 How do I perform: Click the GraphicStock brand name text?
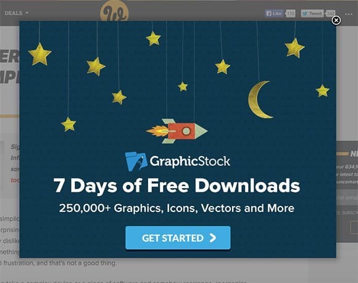pos(189,161)
